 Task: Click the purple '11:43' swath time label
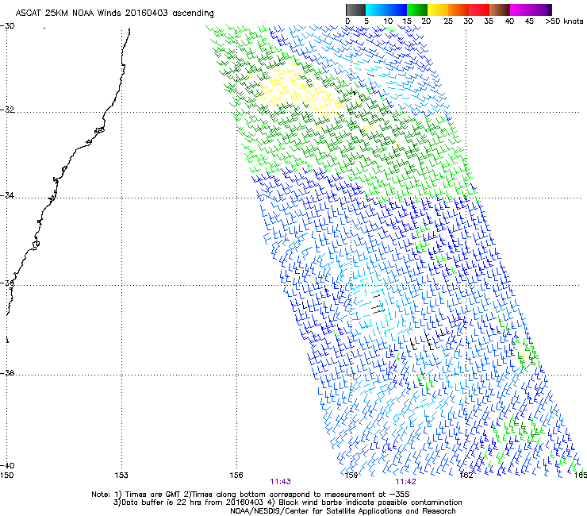[280, 482]
